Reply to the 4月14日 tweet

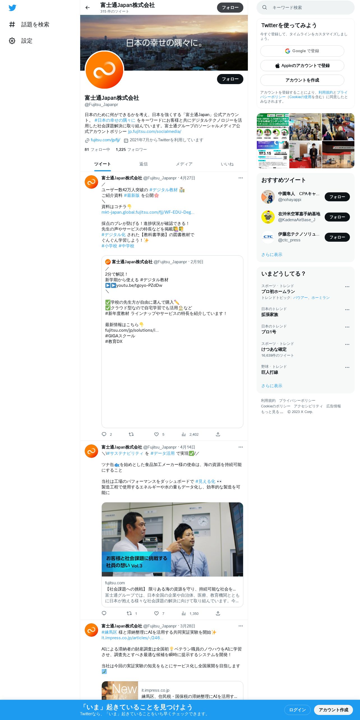pyautogui.click(x=104, y=613)
